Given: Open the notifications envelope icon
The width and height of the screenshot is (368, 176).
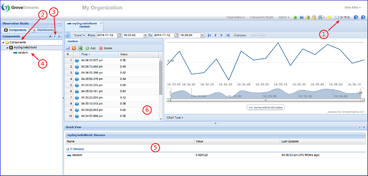Looking at the screenshot, I should (336, 17).
